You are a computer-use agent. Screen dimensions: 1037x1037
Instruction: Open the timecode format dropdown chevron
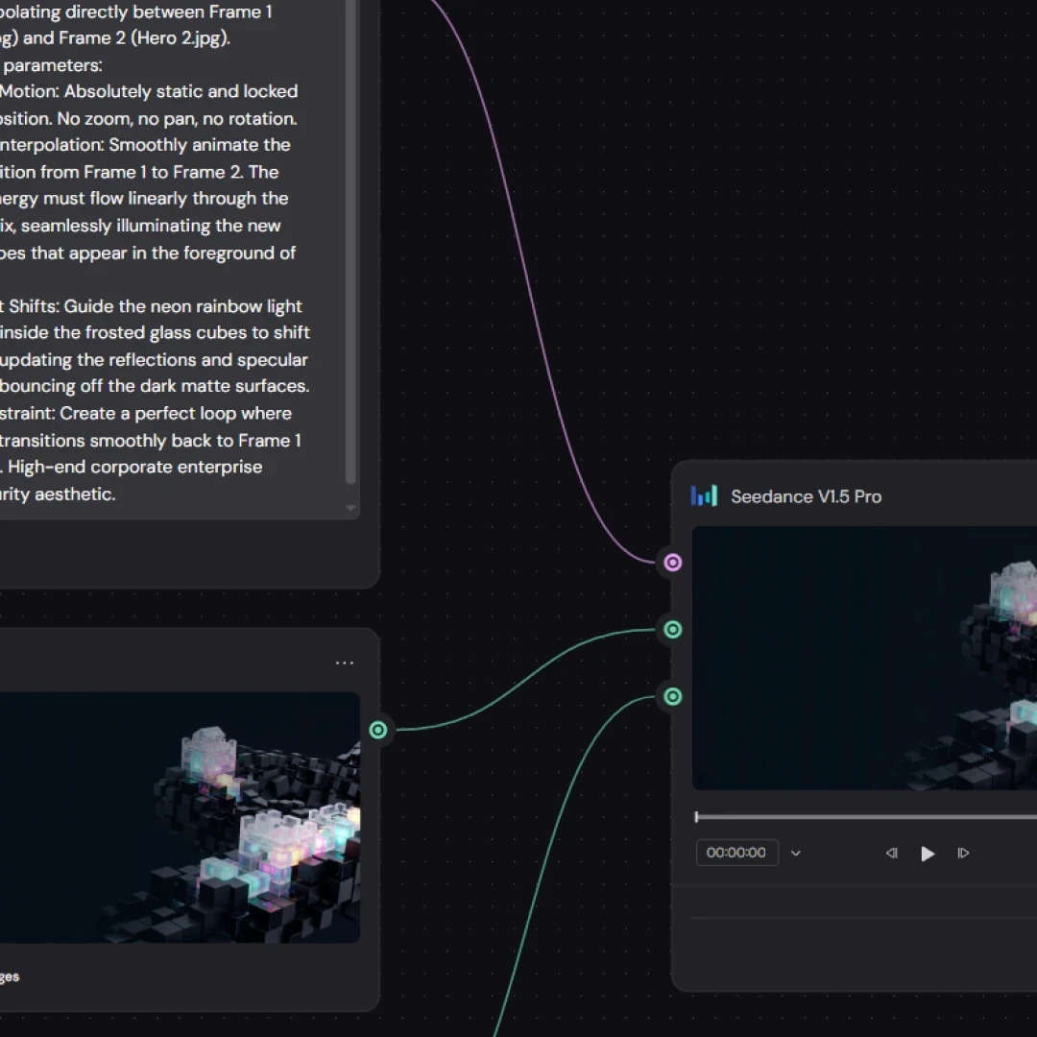tap(796, 854)
